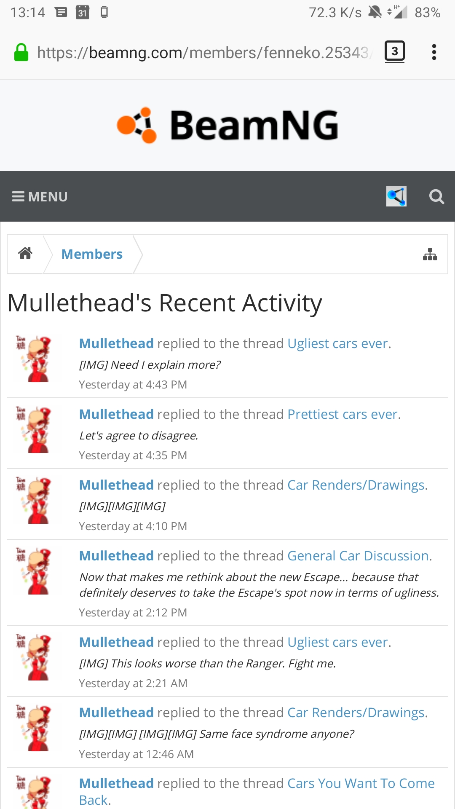Open the browser three-dot menu
Screen dimensions: 455x809
click(434, 52)
